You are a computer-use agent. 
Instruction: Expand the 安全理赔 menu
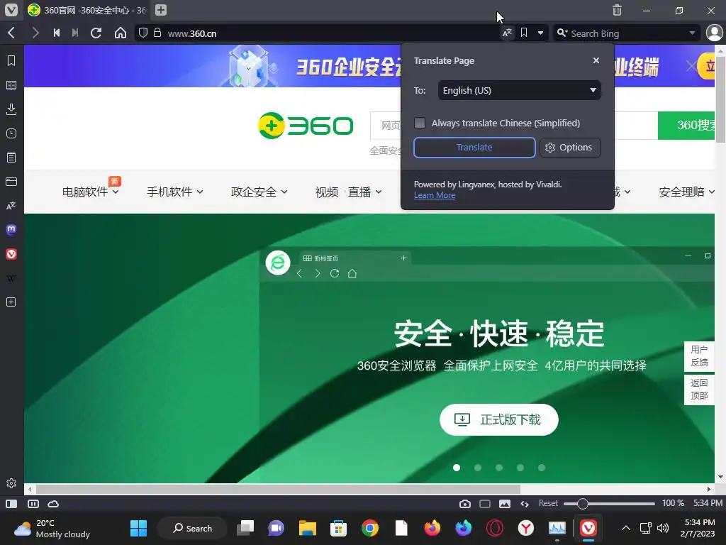point(686,192)
